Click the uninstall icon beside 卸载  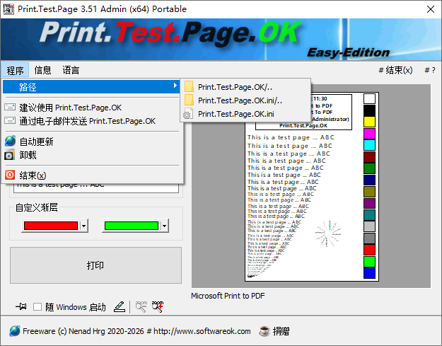10,155
